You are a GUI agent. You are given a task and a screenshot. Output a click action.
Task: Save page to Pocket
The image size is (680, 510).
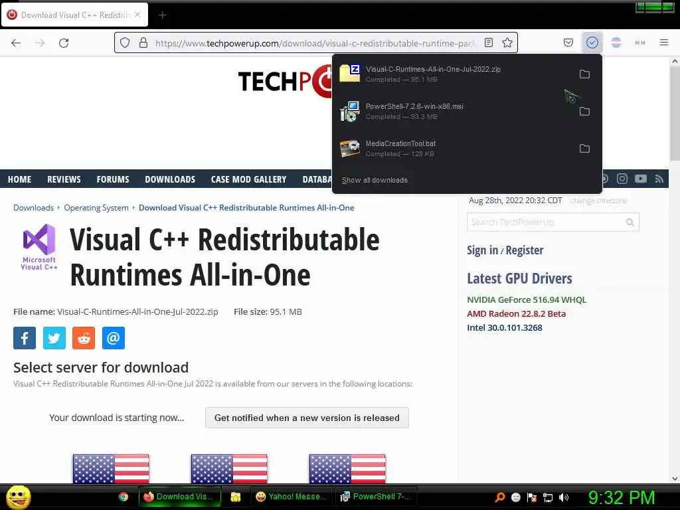[x=568, y=42]
